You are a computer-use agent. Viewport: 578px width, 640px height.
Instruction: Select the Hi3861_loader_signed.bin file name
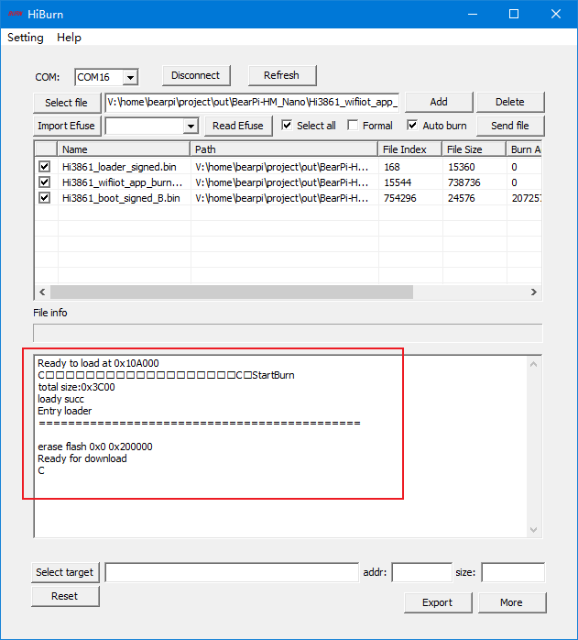click(x=119, y=167)
